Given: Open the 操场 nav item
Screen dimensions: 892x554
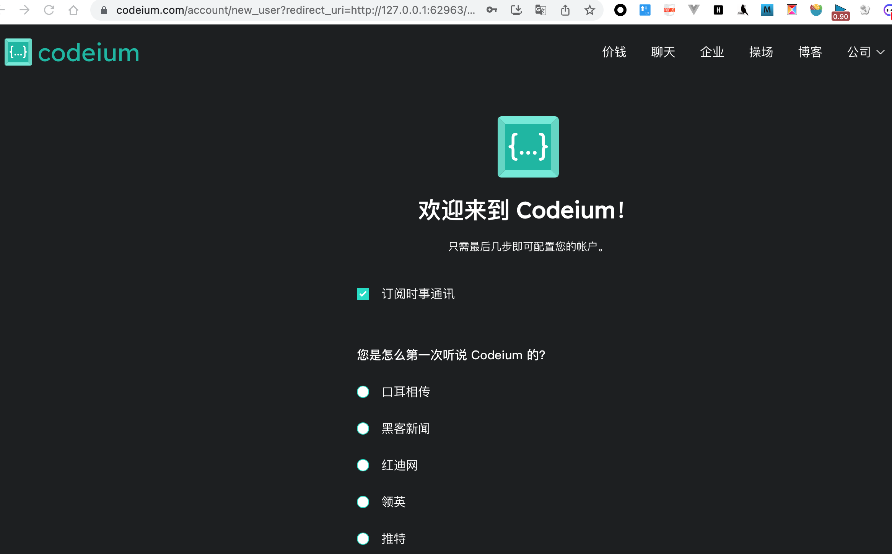Looking at the screenshot, I should [761, 52].
